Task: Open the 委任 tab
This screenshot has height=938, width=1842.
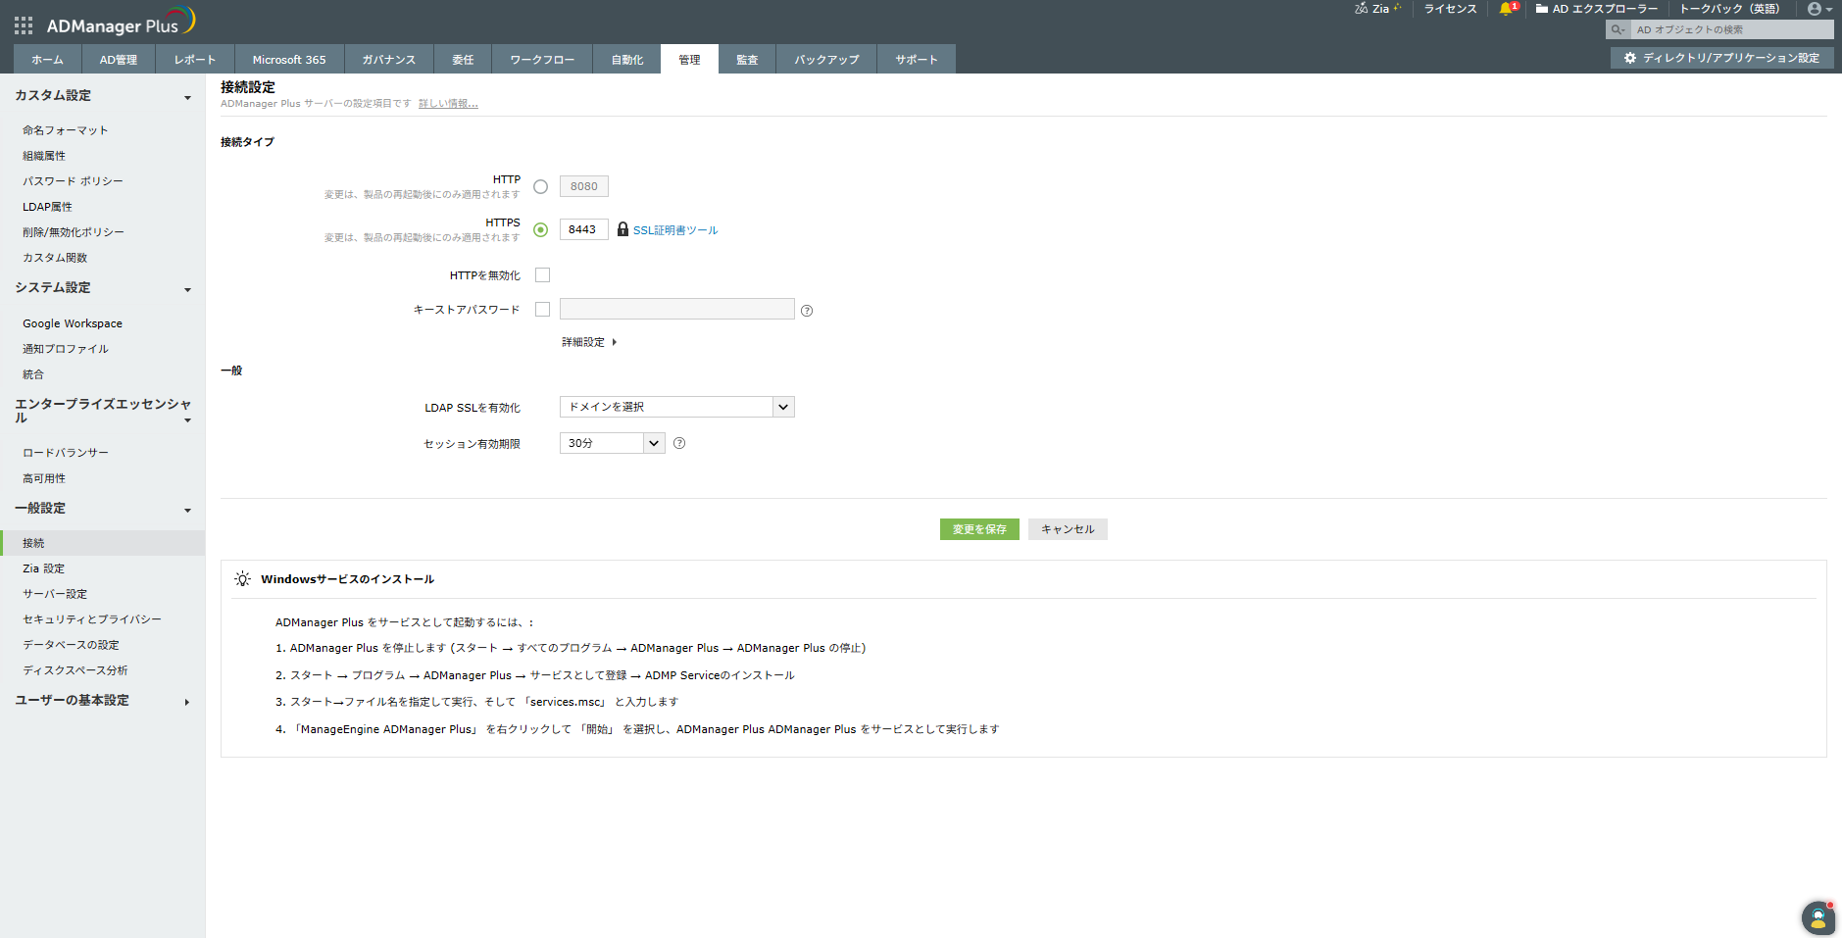Action: click(463, 60)
